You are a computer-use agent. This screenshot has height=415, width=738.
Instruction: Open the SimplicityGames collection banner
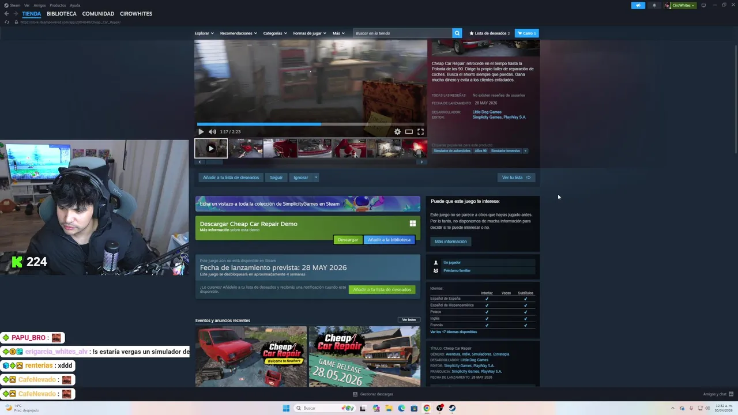click(x=308, y=203)
